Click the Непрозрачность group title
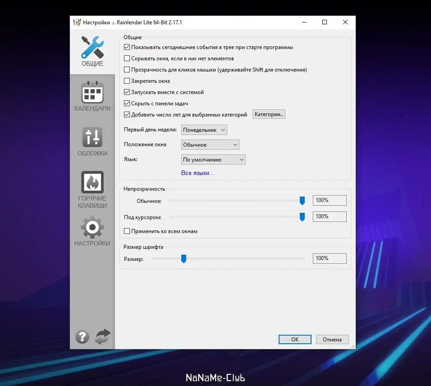The width and height of the screenshot is (431, 386). click(144, 189)
